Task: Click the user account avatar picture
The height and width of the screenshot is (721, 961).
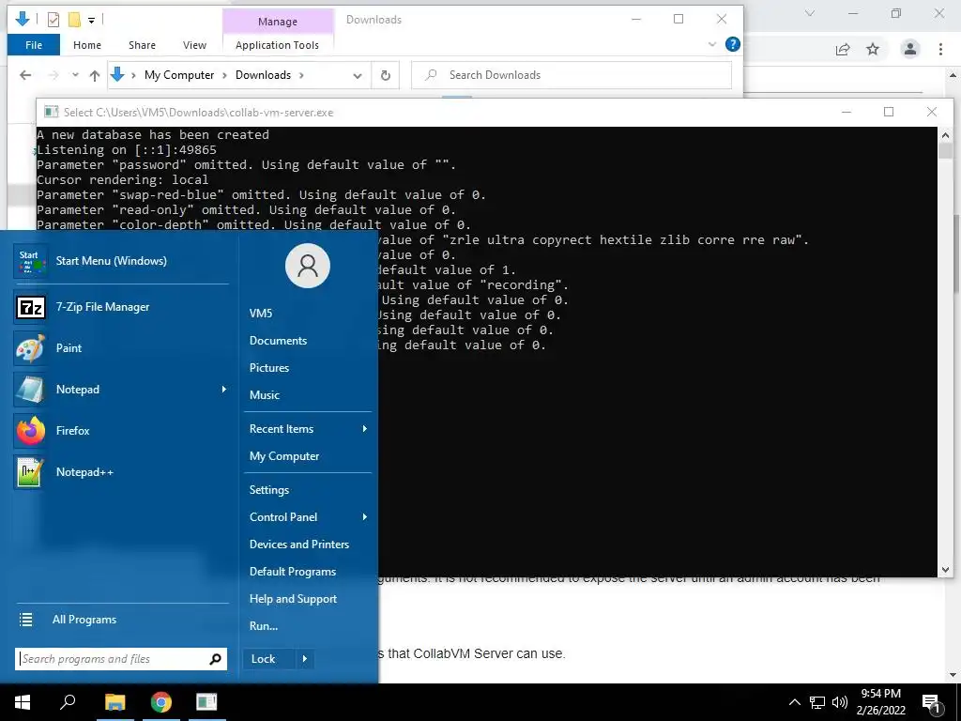Action: [x=308, y=266]
